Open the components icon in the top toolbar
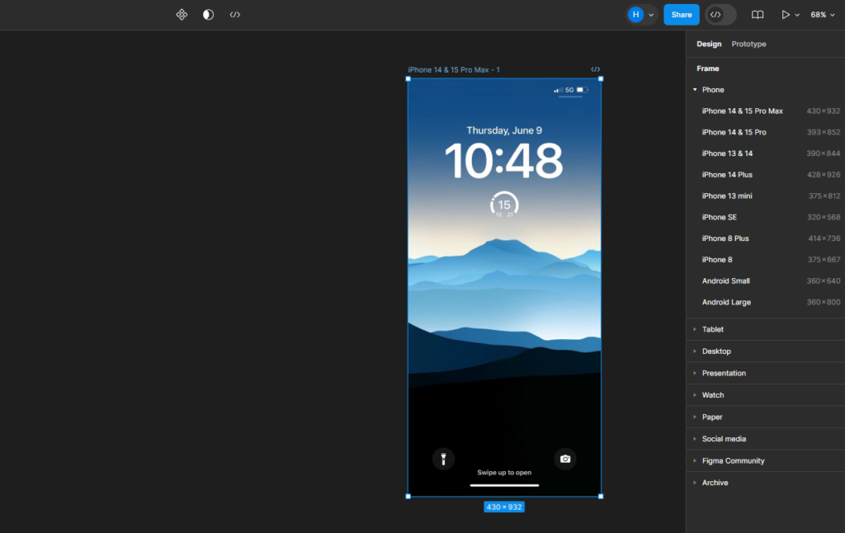This screenshot has height=533, width=845. (x=182, y=15)
